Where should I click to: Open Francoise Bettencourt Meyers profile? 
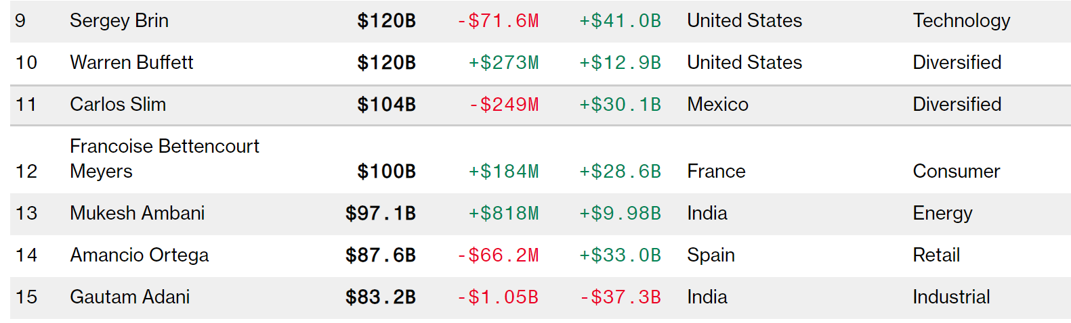tap(165, 158)
